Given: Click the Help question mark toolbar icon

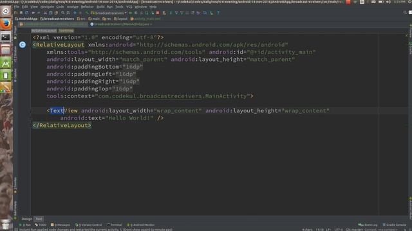Looking at the screenshot, I should click(x=218, y=13).
